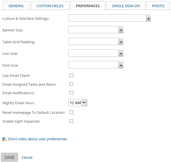The image size is (171, 162).
Task: Open the Font Size dropdown arrow
Action: [121, 65]
